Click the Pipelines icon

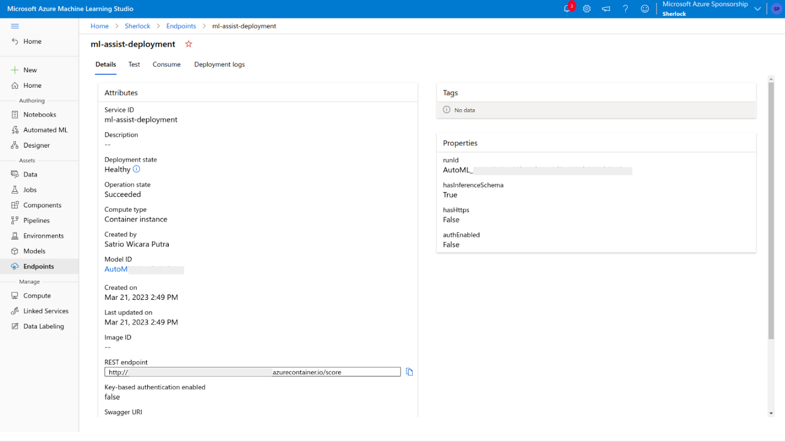pyautogui.click(x=15, y=221)
